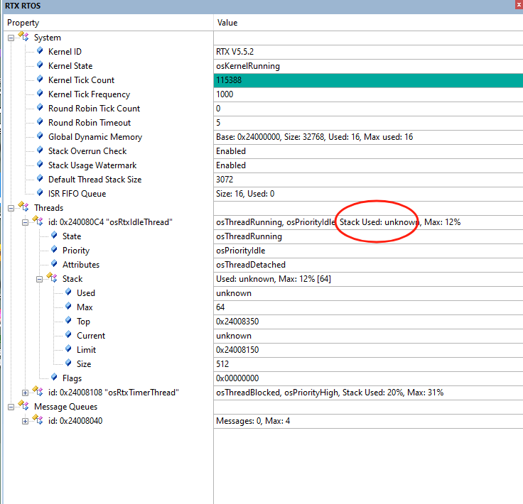Click the Stack group icon

52,278
